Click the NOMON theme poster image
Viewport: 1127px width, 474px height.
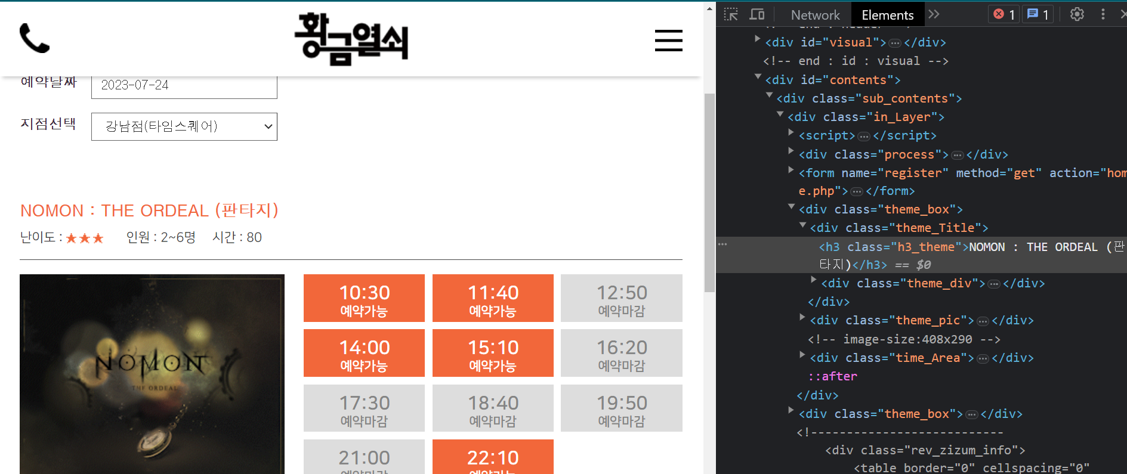point(152,374)
